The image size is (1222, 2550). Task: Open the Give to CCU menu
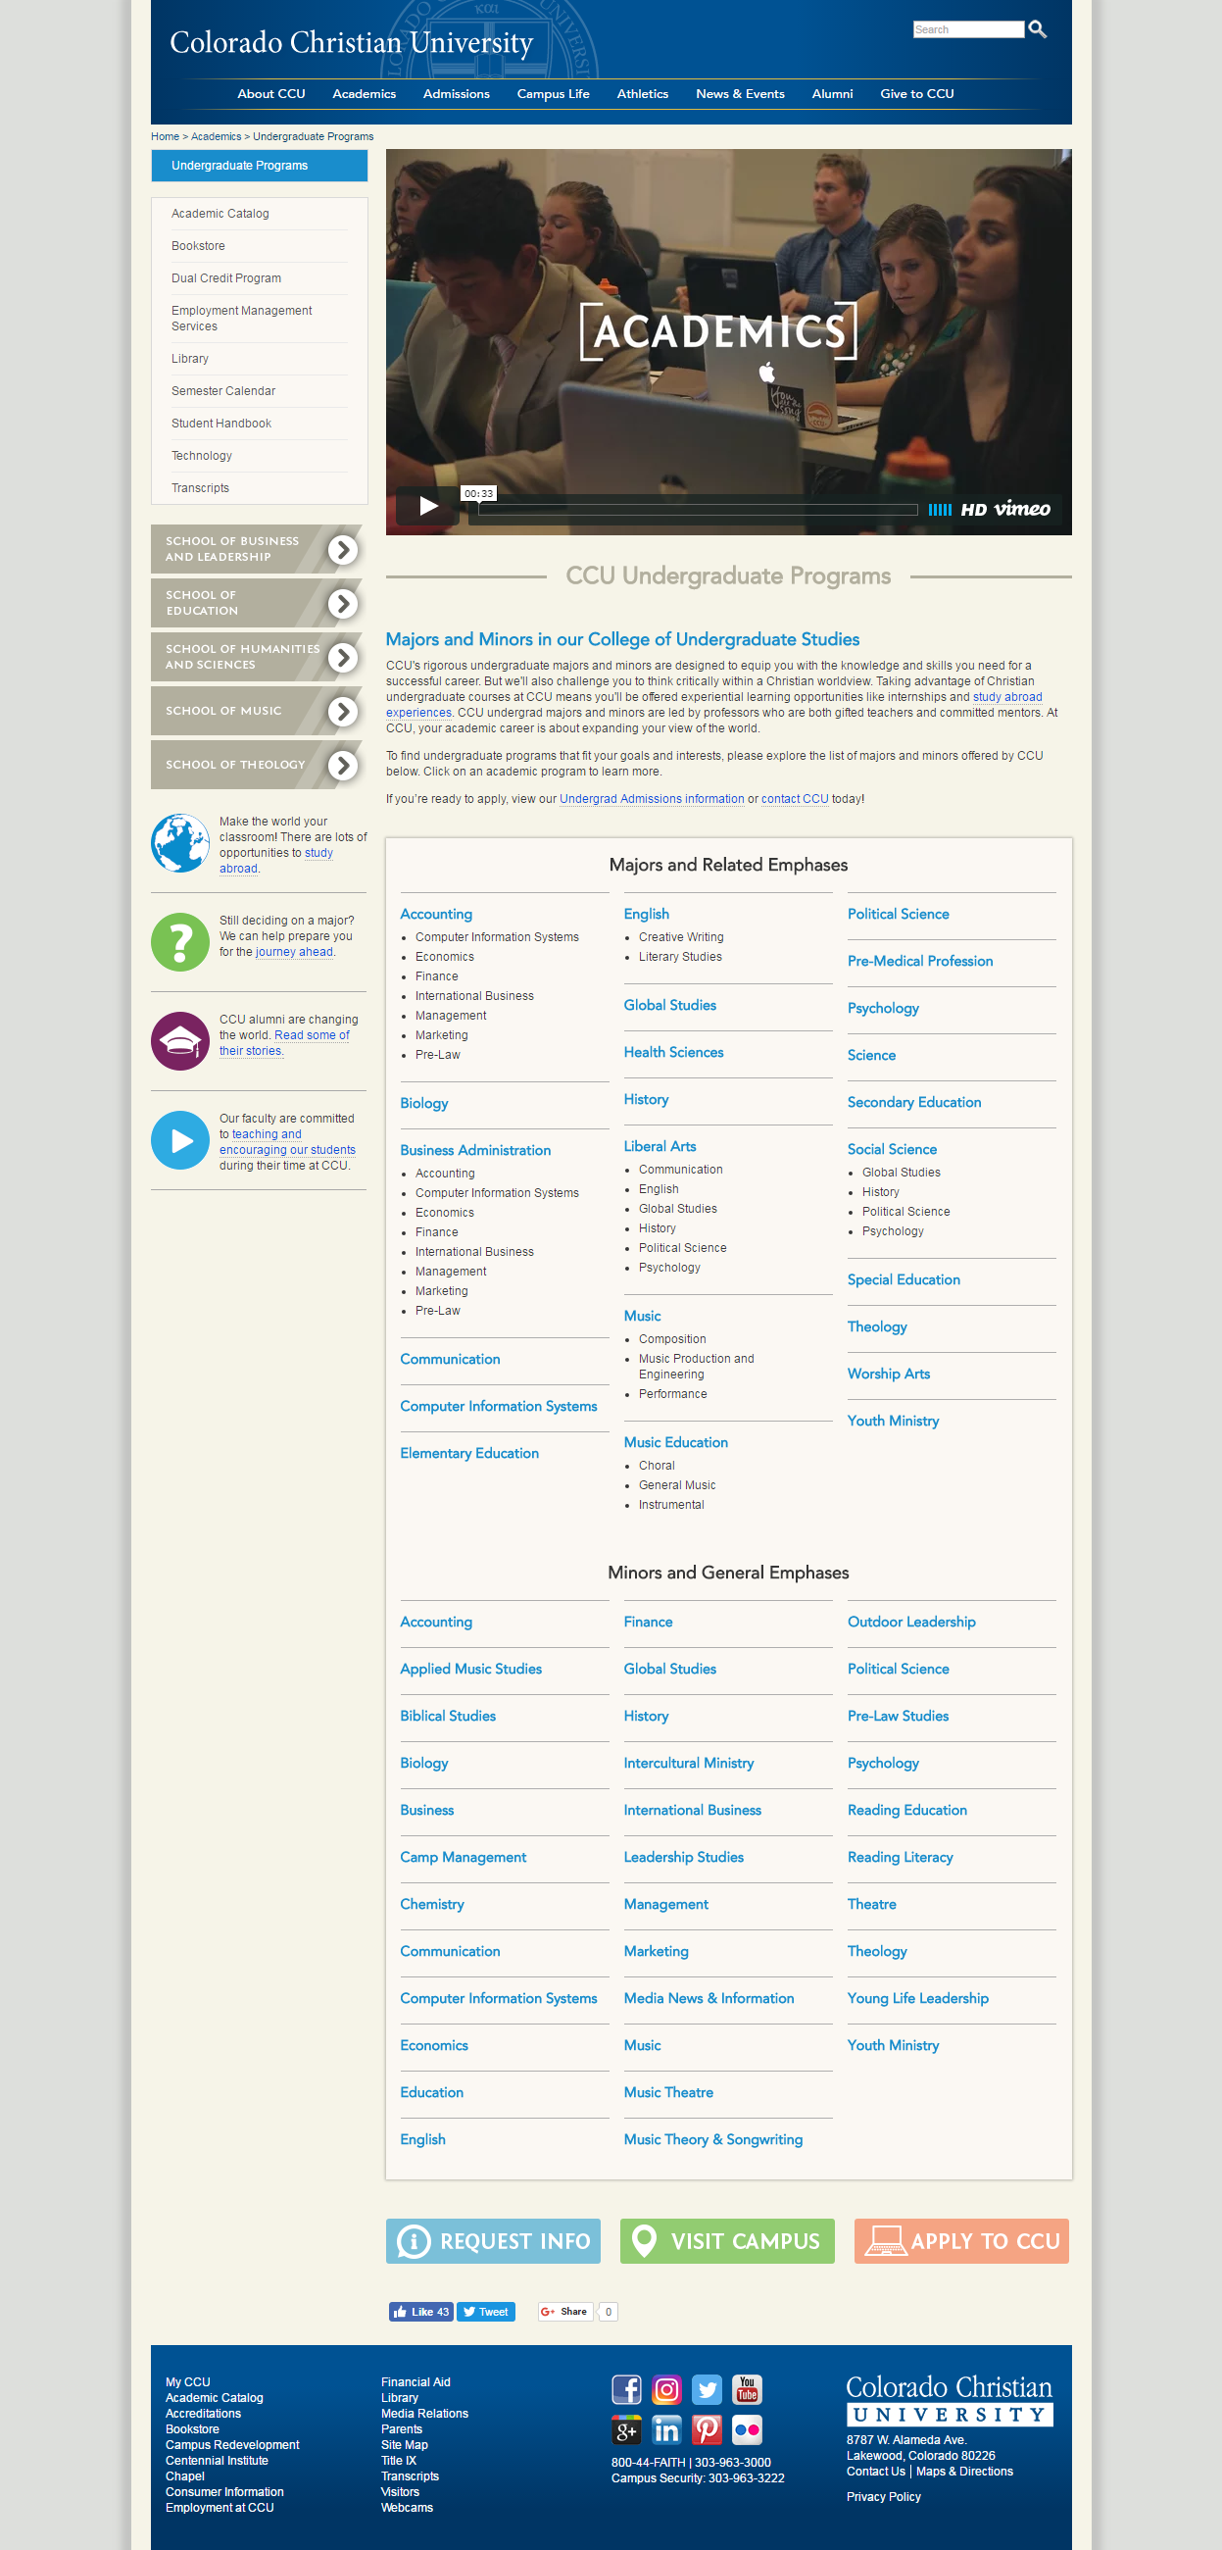(x=917, y=94)
